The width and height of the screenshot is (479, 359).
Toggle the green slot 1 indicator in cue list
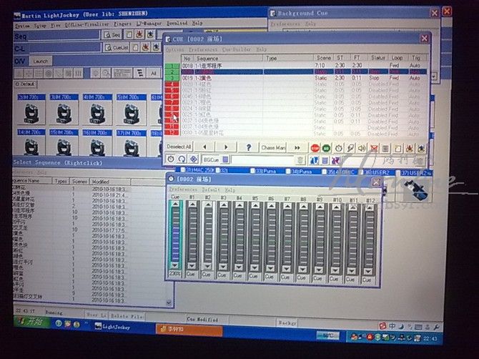172,66
